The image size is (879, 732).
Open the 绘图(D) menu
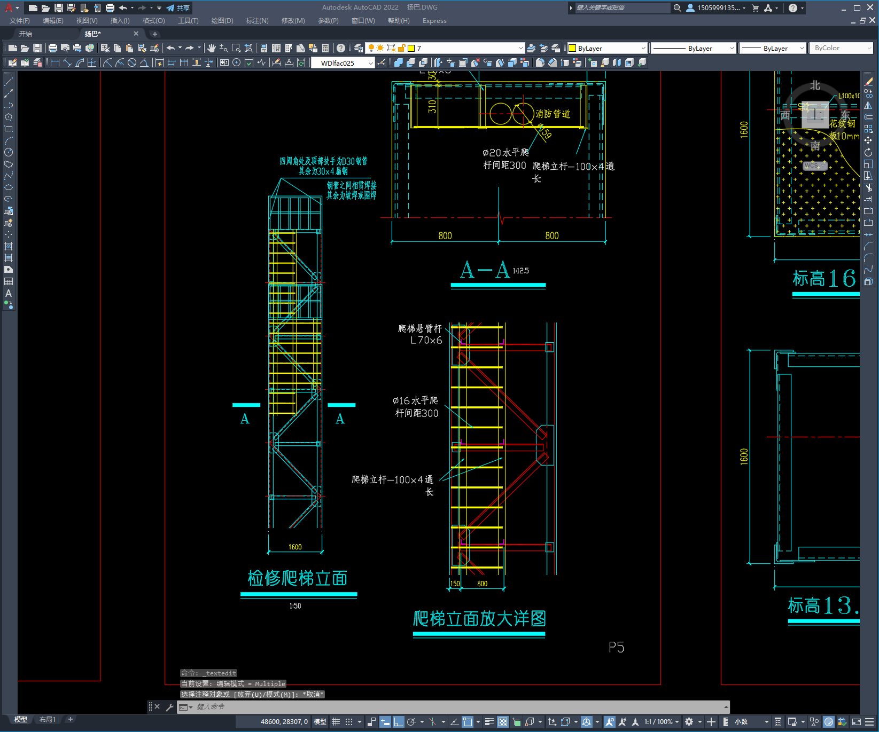click(222, 21)
